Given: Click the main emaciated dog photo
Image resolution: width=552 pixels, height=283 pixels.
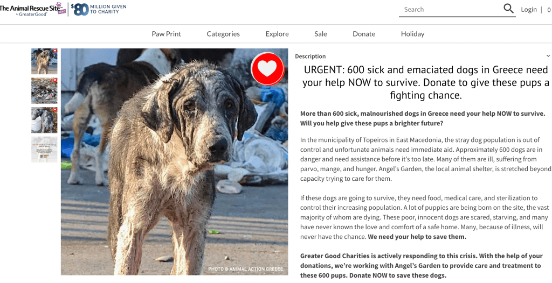Looking at the screenshot, I should pyautogui.click(x=175, y=162).
